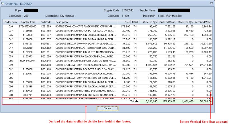Click CLOSURE STELCAP SCOTTISH LEADER description
Viewport: 229px width, 125px height.
tap(86, 43)
